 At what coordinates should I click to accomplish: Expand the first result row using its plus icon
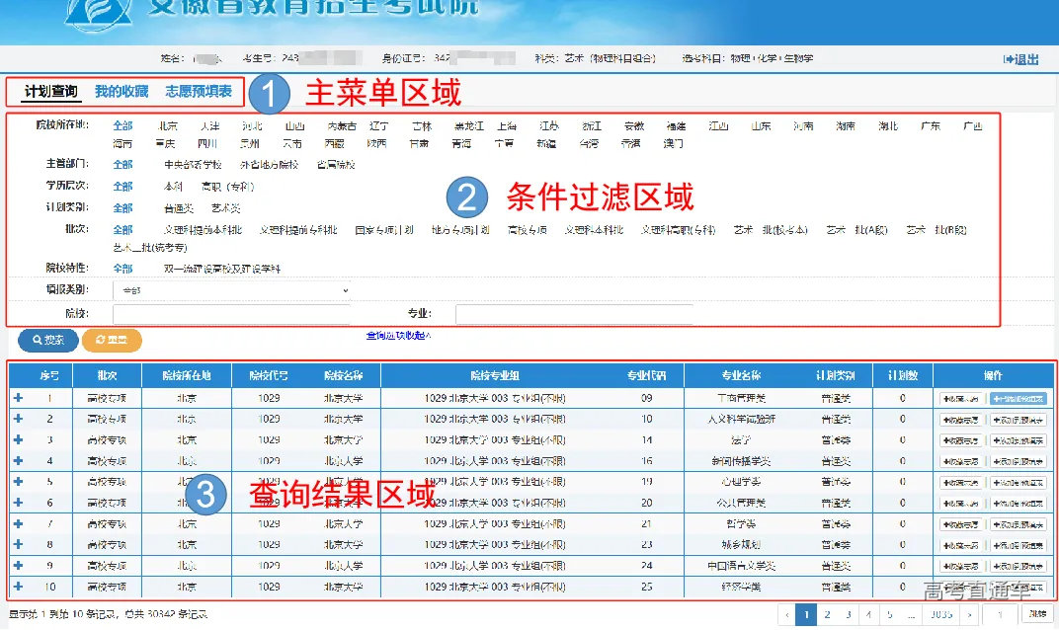[x=16, y=398]
